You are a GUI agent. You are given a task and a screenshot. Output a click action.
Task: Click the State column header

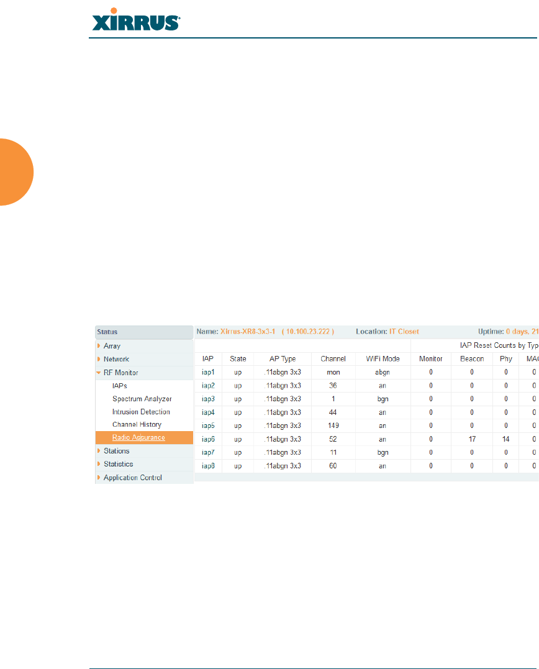coord(238,359)
